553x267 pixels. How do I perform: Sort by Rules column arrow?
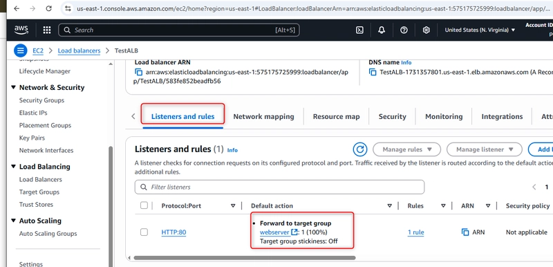443,205
